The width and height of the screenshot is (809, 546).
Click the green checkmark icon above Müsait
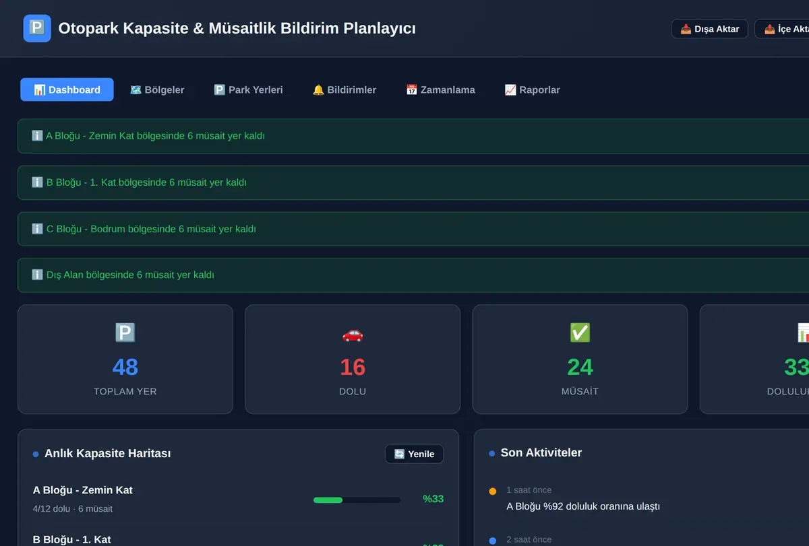[580, 333]
